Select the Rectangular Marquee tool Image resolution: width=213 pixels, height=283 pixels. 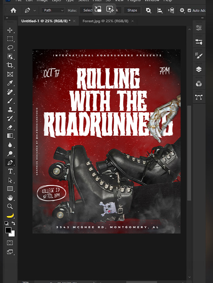pos(10,39)
